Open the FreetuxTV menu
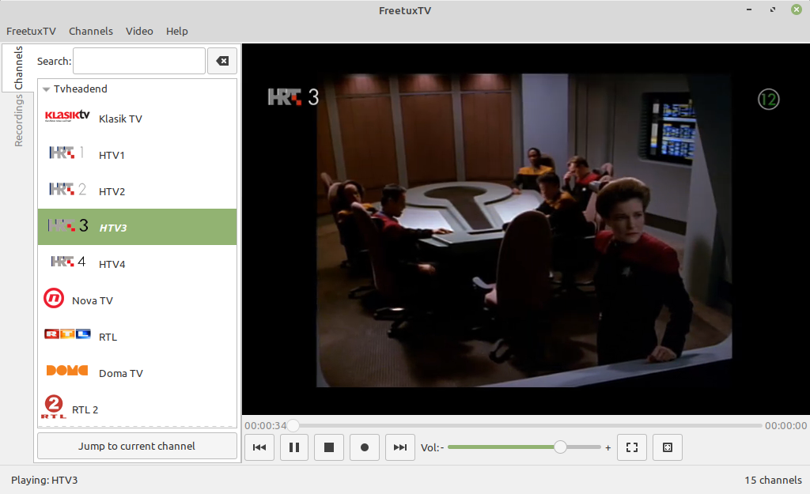This screenshot has width=810, height=494. 31,31
